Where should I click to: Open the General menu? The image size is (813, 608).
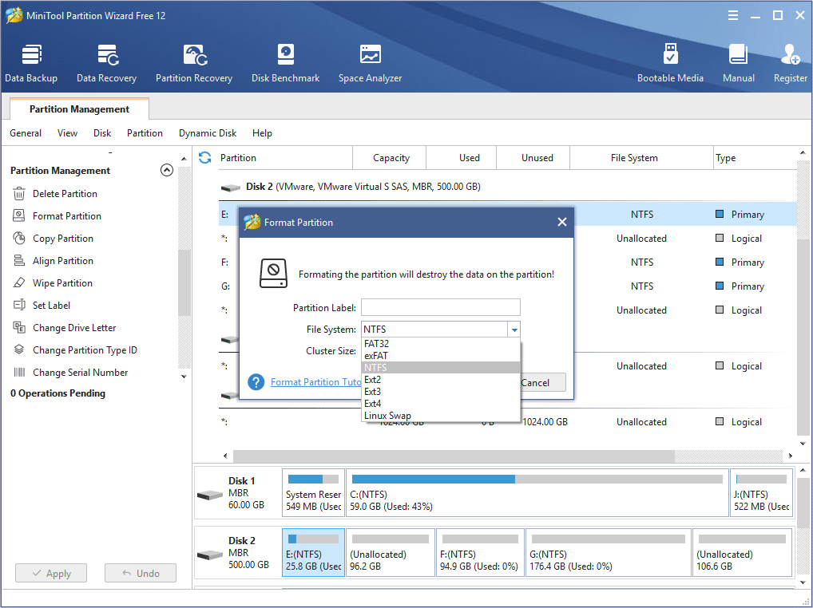26,133
